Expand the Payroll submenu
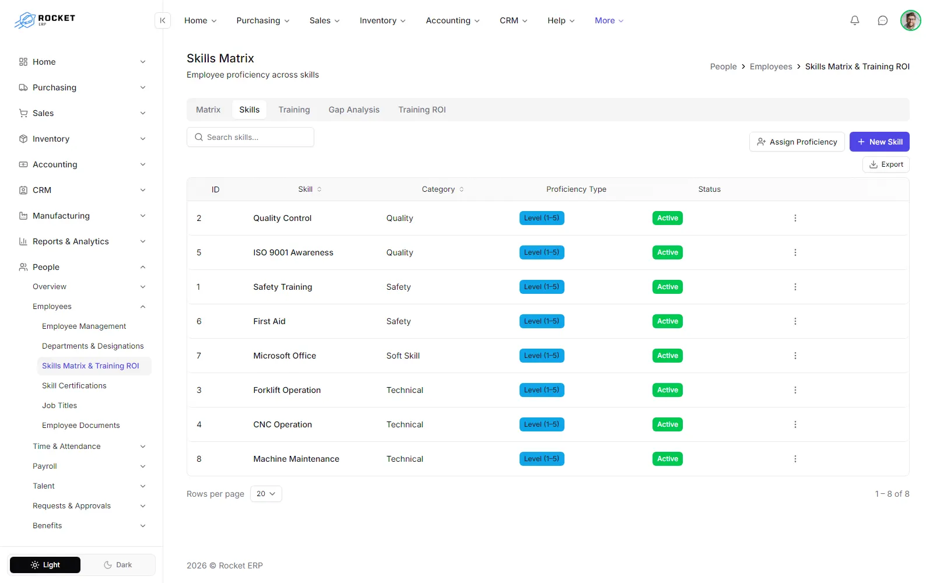The width and height of the screenshot is (933, 583). (89, 466)
